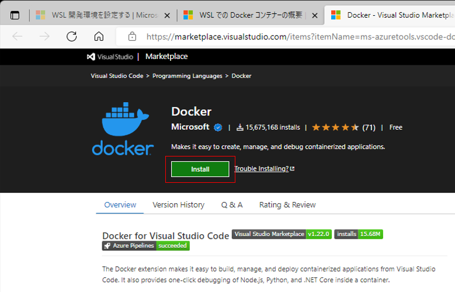Click the external link icon beside Trouble Installing
The height and width of the screenshot is (292, 455).
tap(292, 168)
